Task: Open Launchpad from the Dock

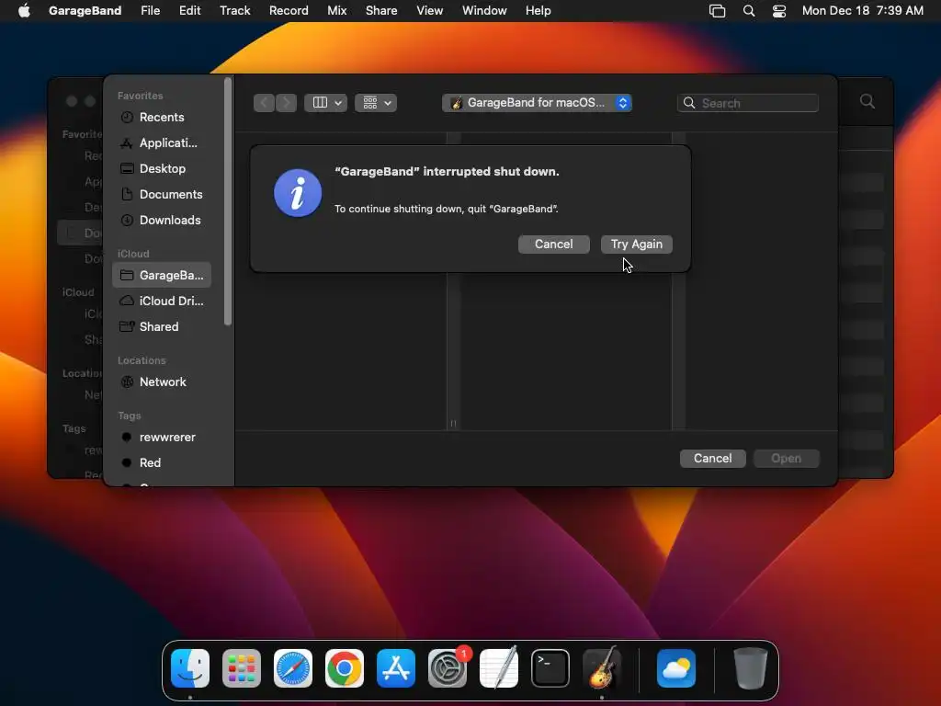Action: [x=242, y=668]
